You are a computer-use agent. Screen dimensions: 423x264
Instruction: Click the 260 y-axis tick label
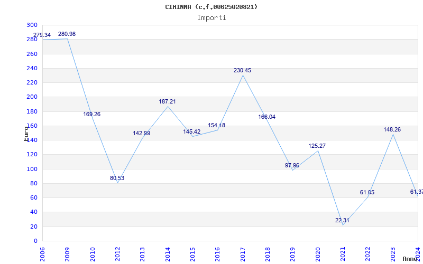tap(32, 54)
